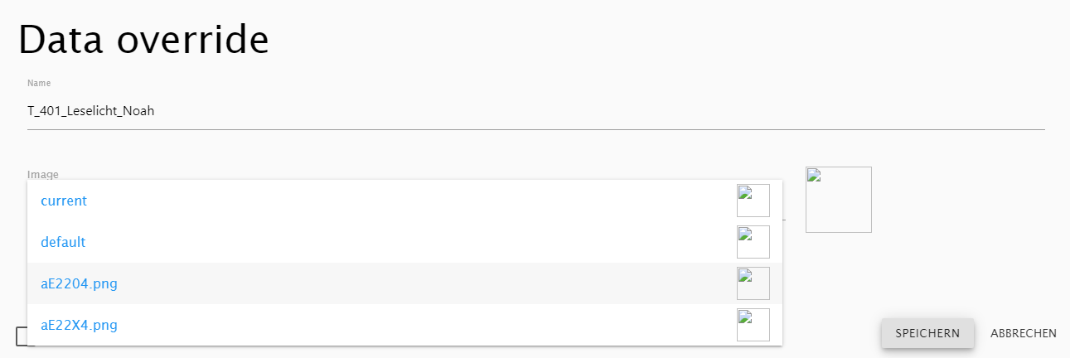Click the broken image icon beside default
Image resolution: width=1070 pixels, height=358 pixels.
[x=753, y=242]
